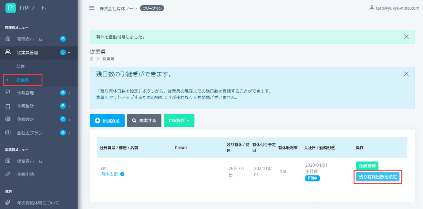Click the 休暇管理 flag icon
This screenshot has height=209, width=423.
[7, 93]
